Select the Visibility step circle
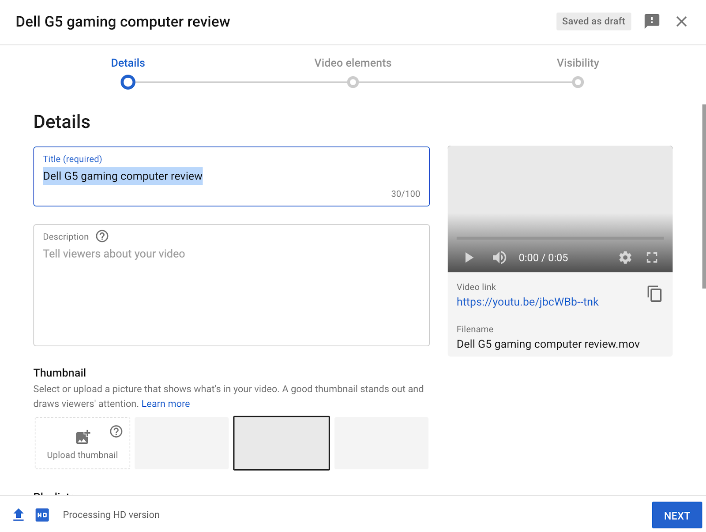Viewport: 706px width, 532px height. (x=578, y=82)
